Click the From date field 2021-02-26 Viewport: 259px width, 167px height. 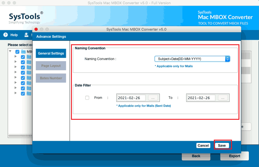coord(131,98)
